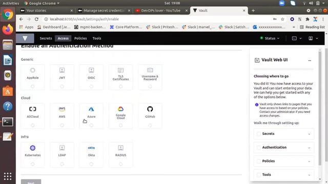This screenshot has width=328, height=184.
Task: Choose the JWT radio button
Action: tap(62, 86)
